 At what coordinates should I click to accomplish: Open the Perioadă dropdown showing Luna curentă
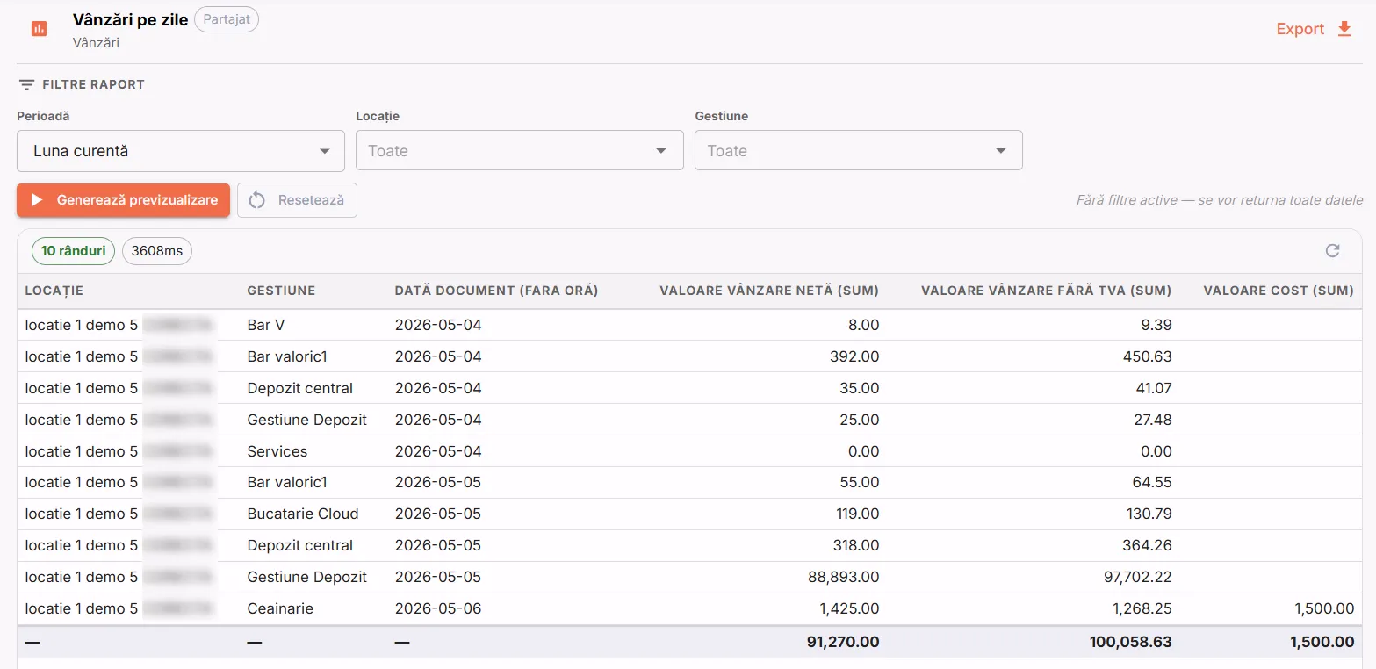(180, 151)
